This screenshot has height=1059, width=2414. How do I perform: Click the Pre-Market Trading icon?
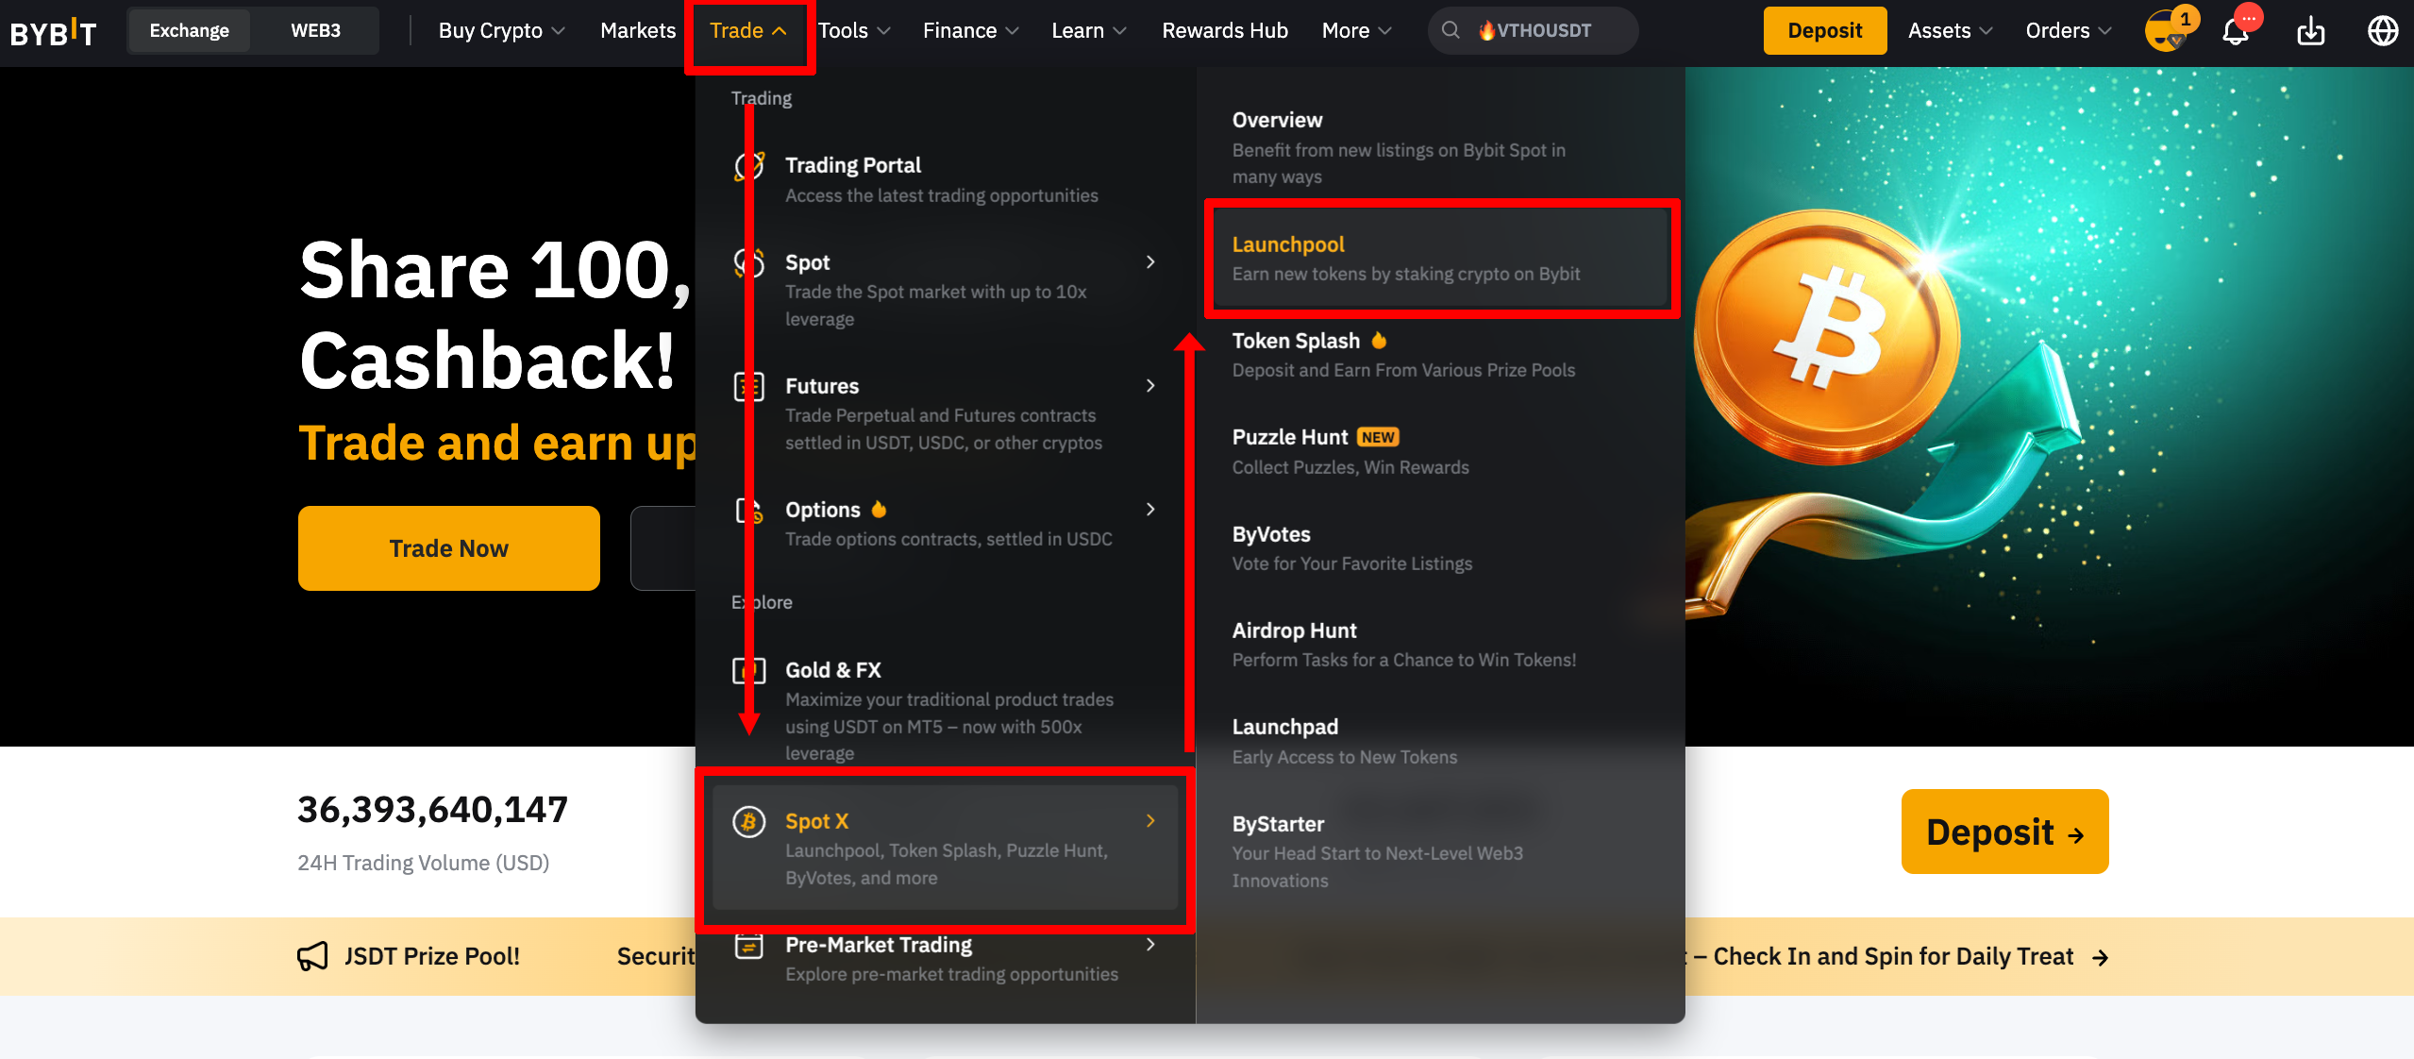tap(749, 945)
